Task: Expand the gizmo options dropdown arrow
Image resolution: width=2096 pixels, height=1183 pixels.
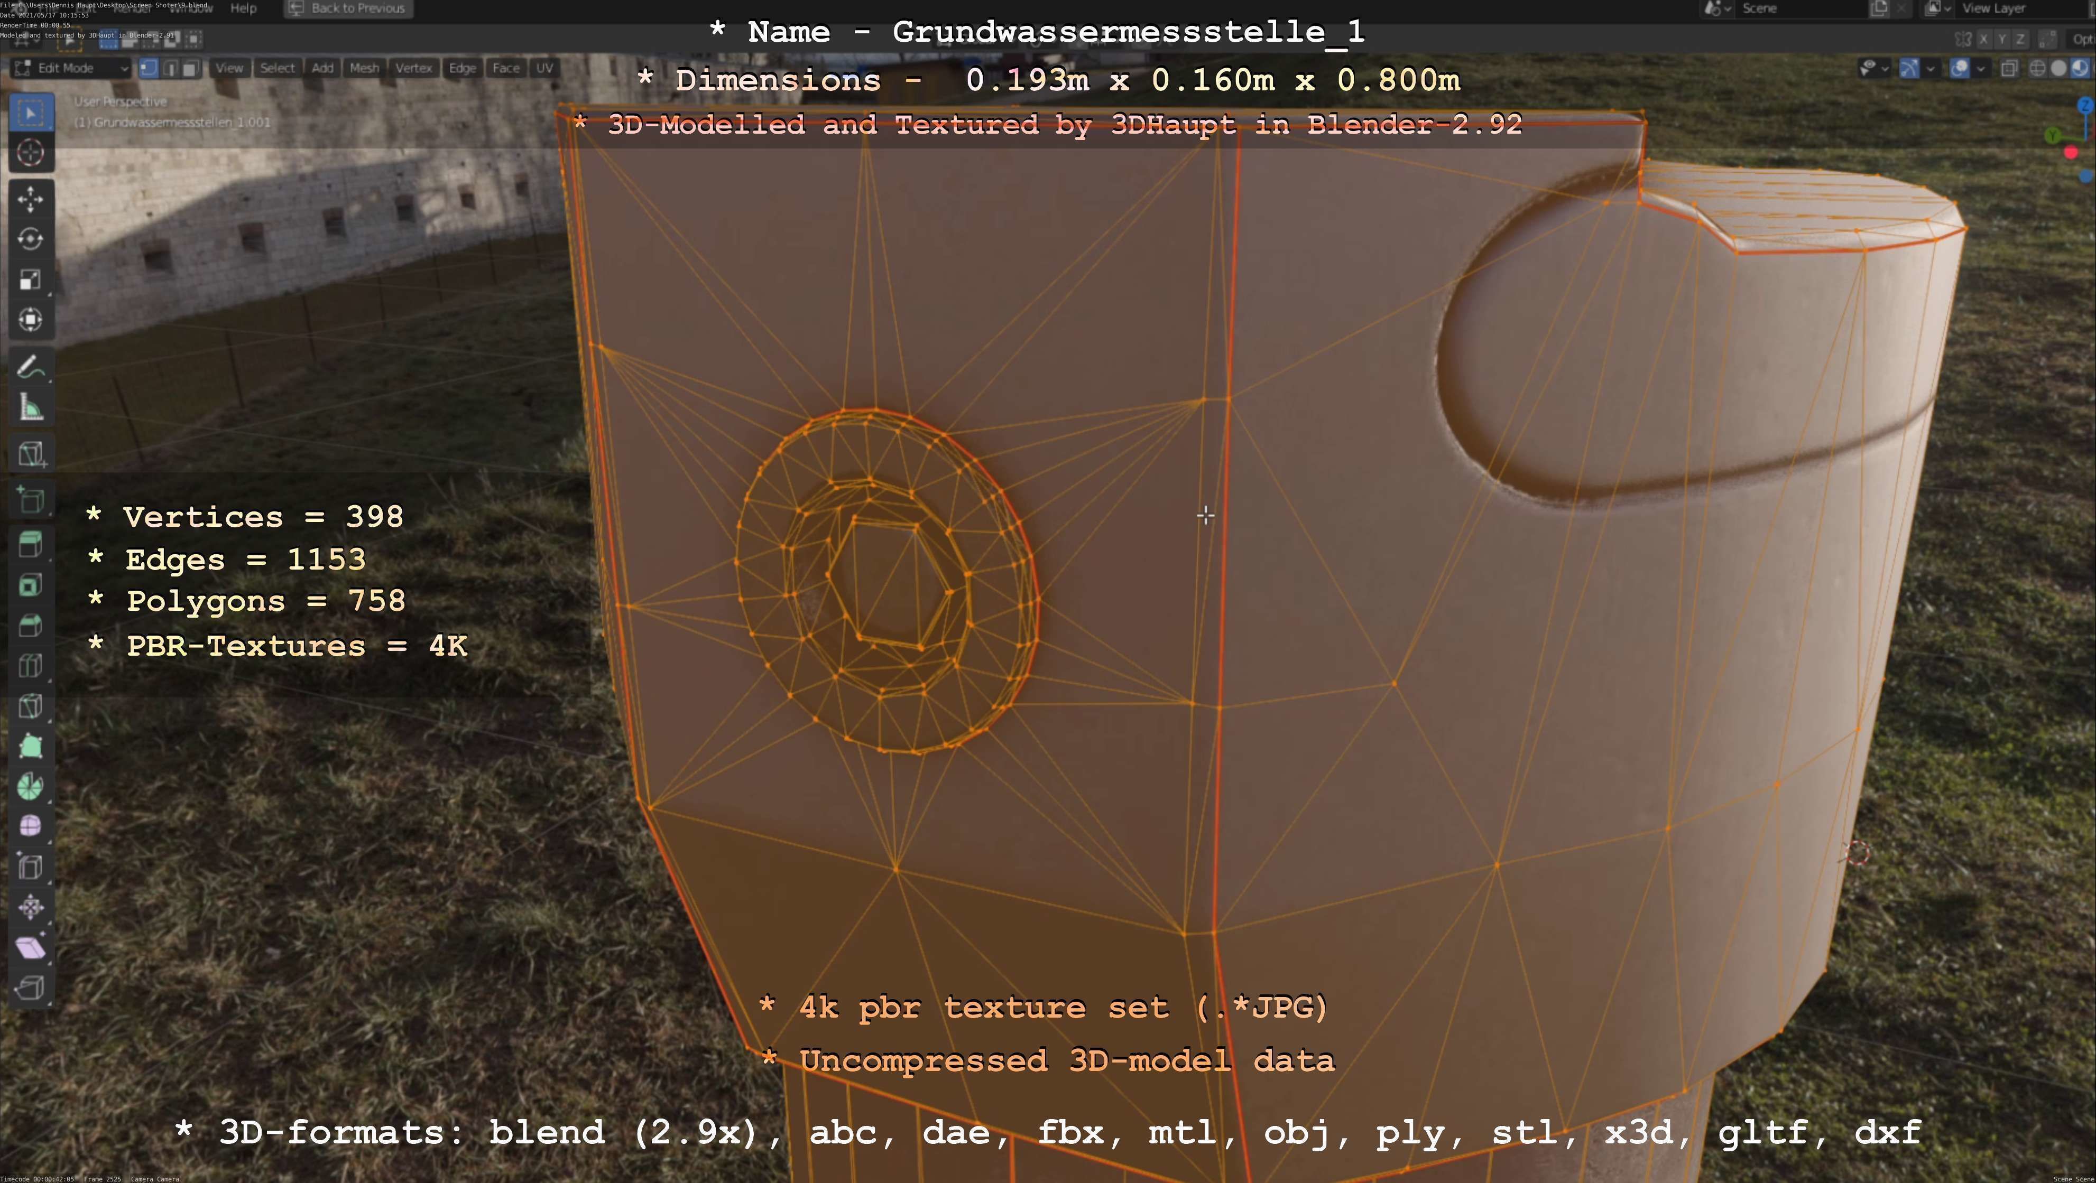Action: (1930, 68)
